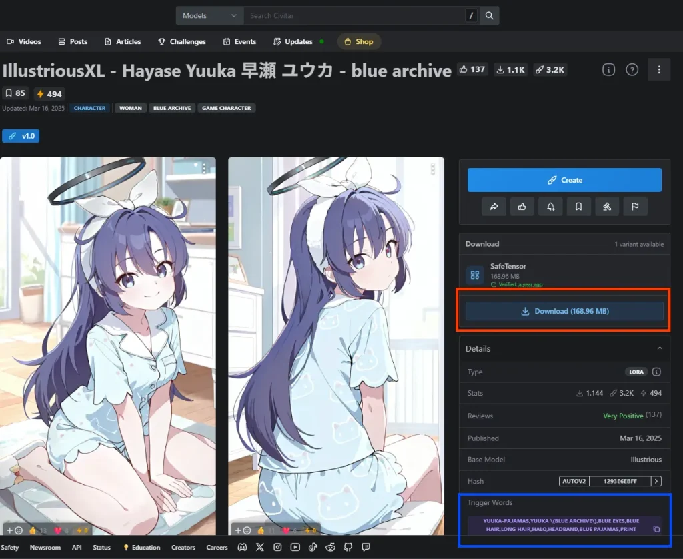Collapse the Details section chevron
Screen dimensions: 683x559
tap(660, 348)
